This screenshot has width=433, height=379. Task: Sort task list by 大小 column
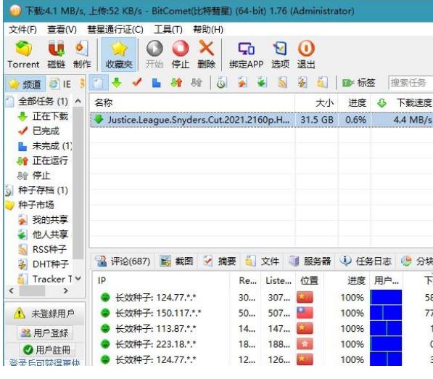316,103
